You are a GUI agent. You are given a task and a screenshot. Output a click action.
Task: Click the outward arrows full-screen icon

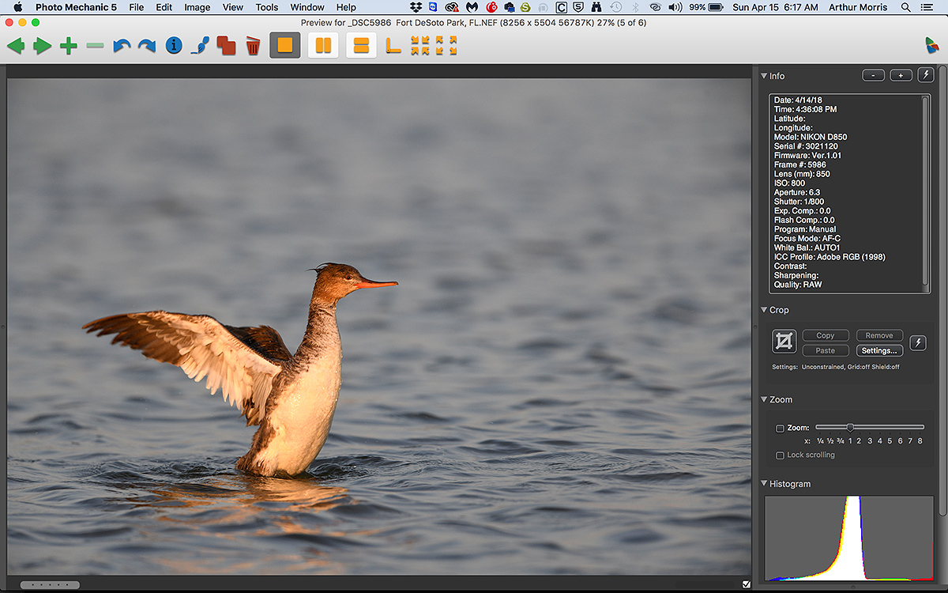446,46
